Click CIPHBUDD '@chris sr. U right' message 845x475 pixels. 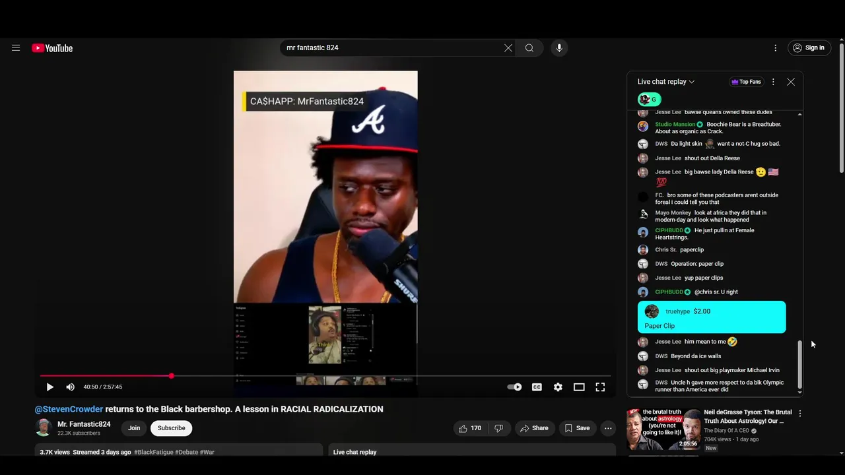pos(716,292)
